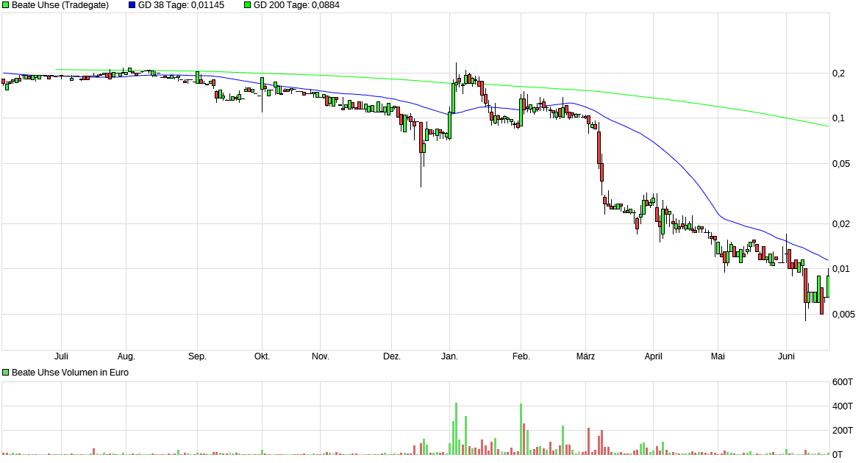864x463 pixels.
Task: Select the Juli axis label
Action: (63, 356)
